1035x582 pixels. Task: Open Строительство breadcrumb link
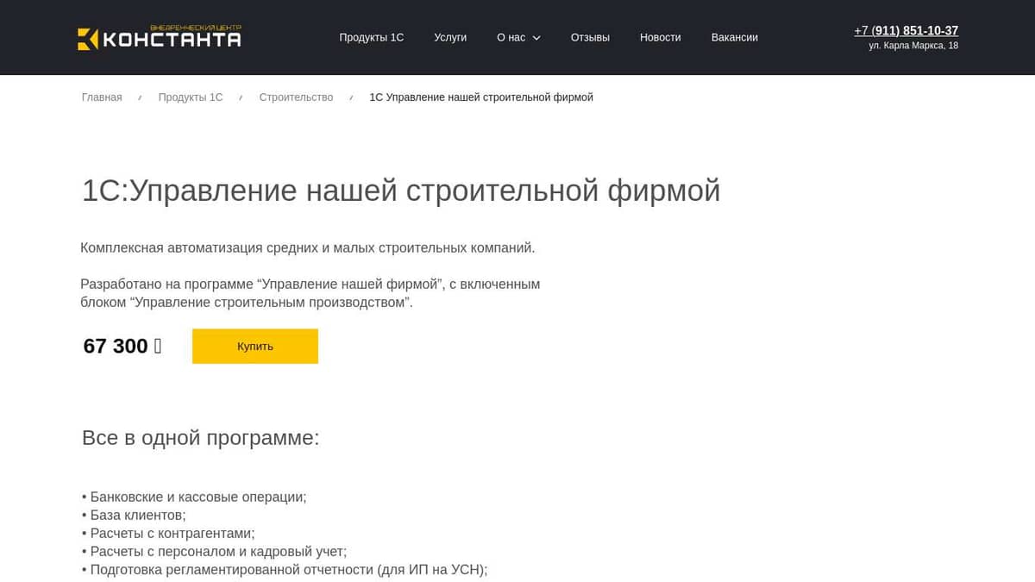point(296,97)
